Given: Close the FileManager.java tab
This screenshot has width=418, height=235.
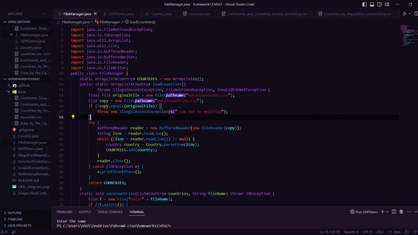Looking at the screenshot, I should [x=95, y=14].
